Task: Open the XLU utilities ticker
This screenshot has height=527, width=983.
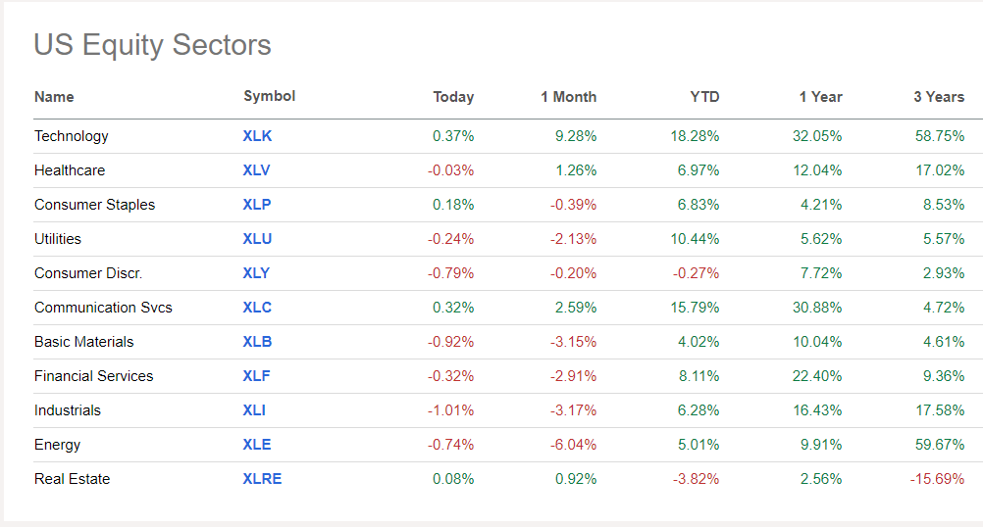Action: point(257,239)
